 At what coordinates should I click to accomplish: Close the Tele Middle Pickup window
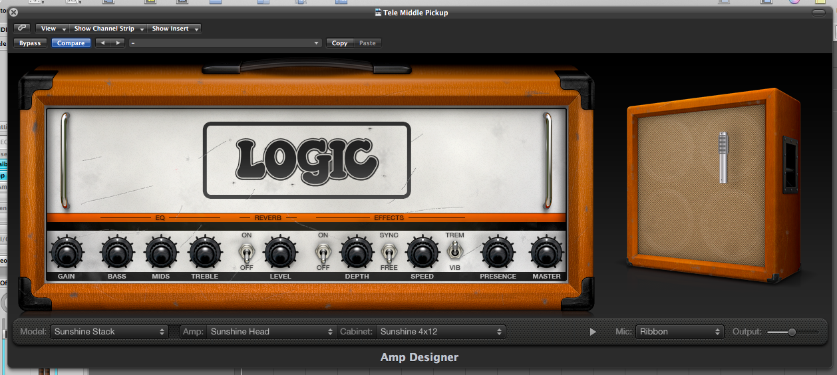click(13, 13)
